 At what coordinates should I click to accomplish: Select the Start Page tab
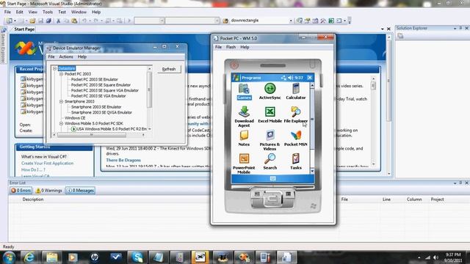[x=24, y=29]
